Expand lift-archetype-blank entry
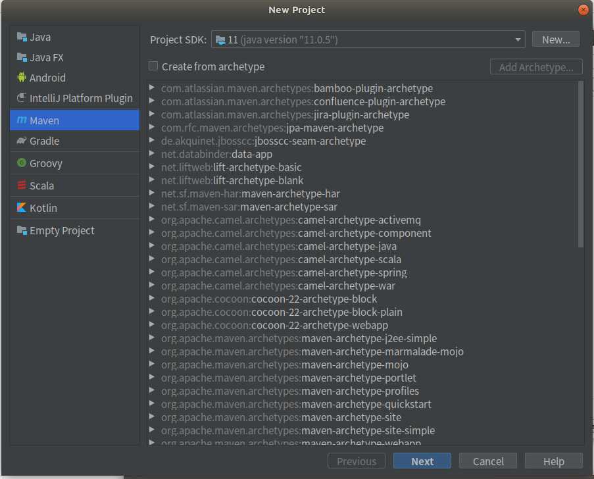 coord(152,180)
